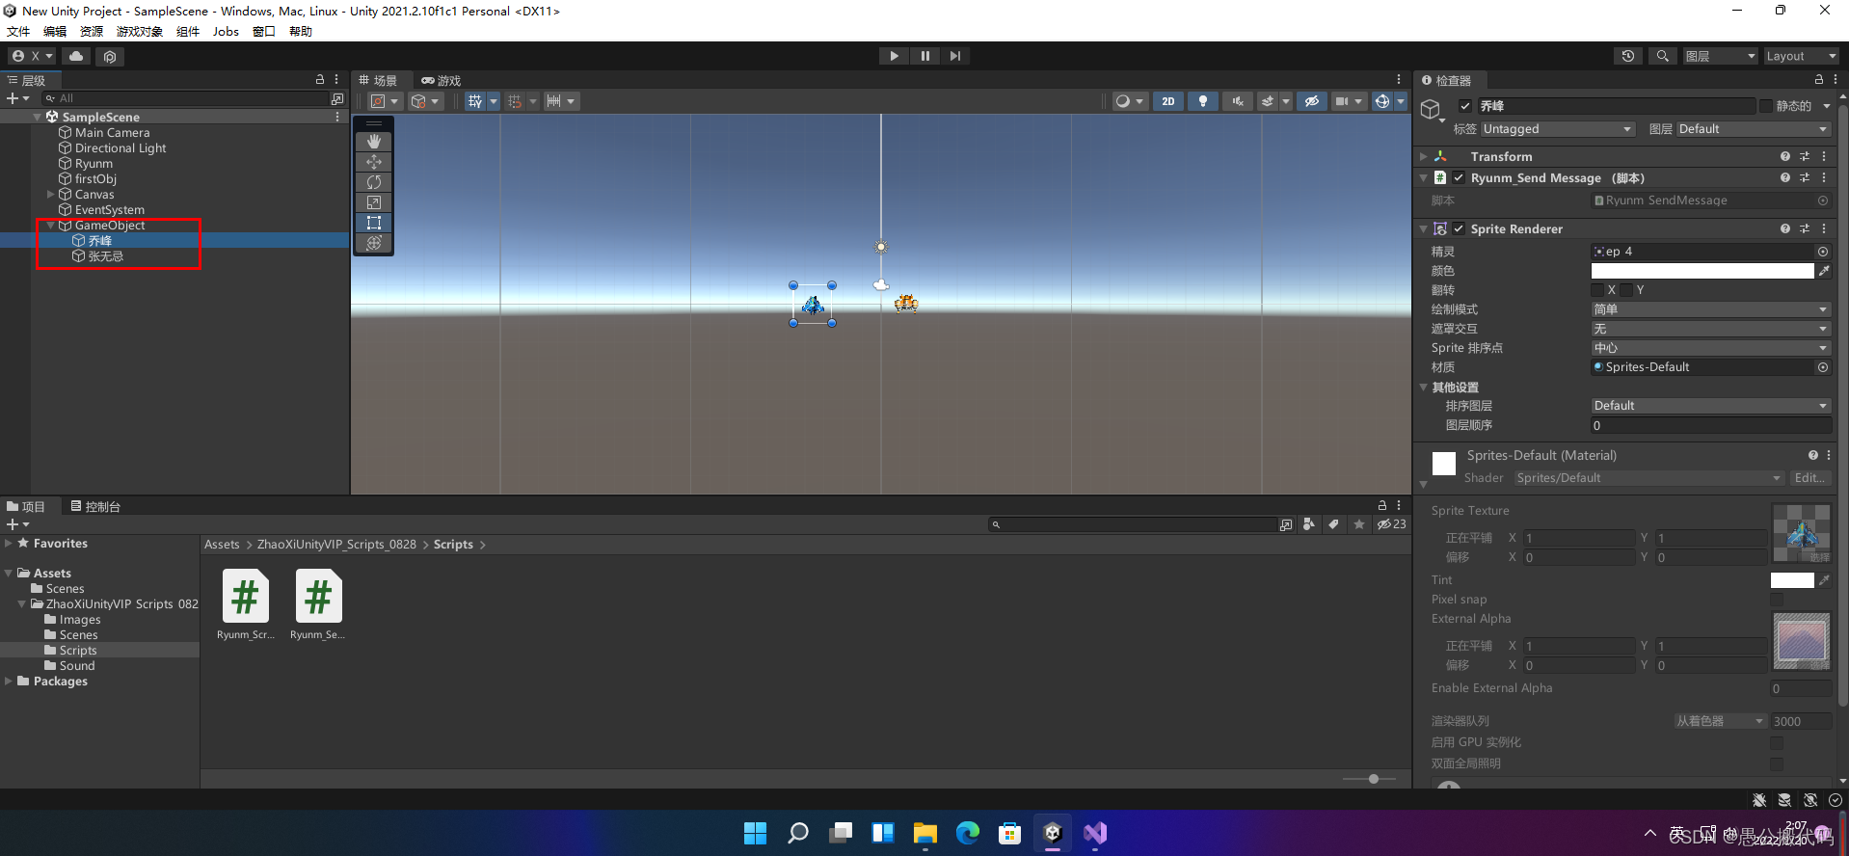Open the Jobs menu
The image size is (1849, 856).
point(226,32)
